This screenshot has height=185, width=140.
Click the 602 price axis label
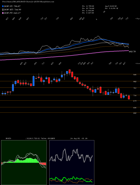(135, 113)
